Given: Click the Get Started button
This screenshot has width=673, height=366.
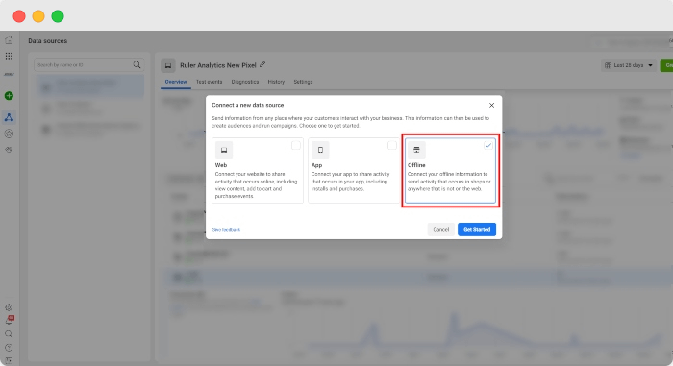Looking at the screenshot, I should 477,230.
